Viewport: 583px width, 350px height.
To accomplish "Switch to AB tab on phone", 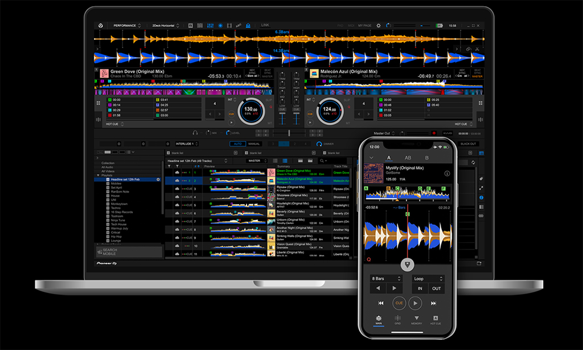I will 408,158.
